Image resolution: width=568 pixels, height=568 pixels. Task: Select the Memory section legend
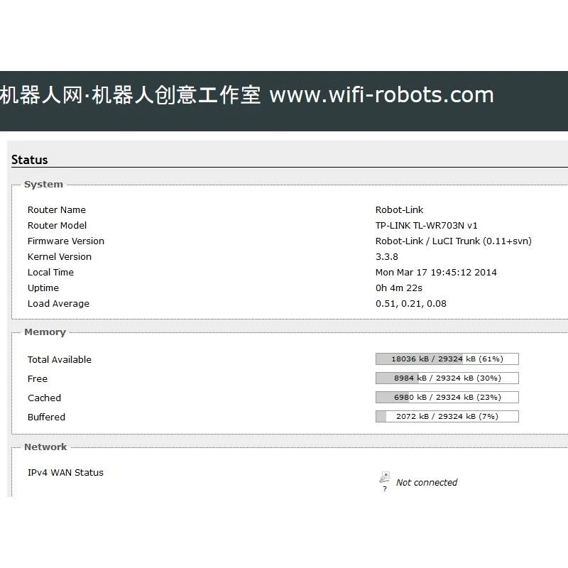(x=45, y=332)
